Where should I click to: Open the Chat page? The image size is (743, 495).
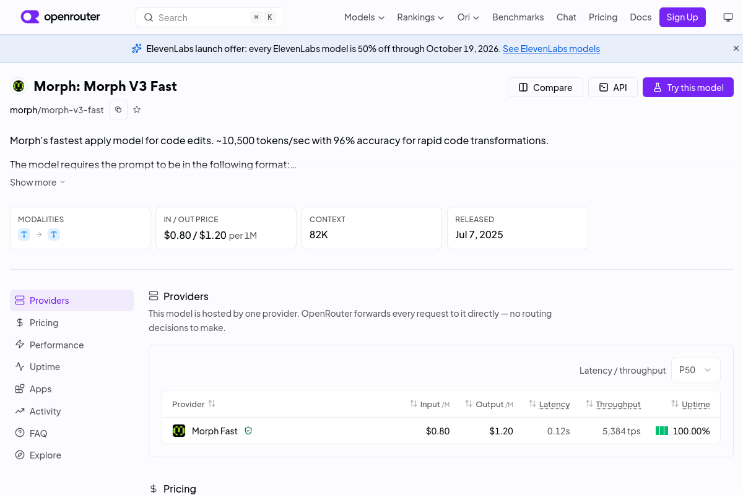pyautogui.click(x=566, y=17)
